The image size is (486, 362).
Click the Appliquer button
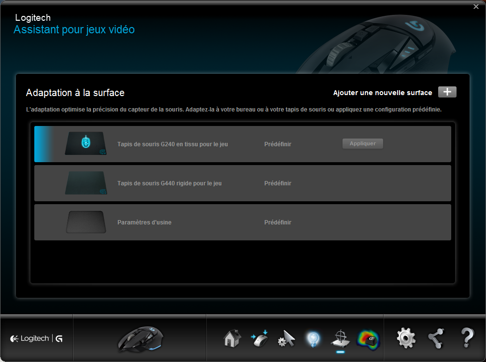363,143
